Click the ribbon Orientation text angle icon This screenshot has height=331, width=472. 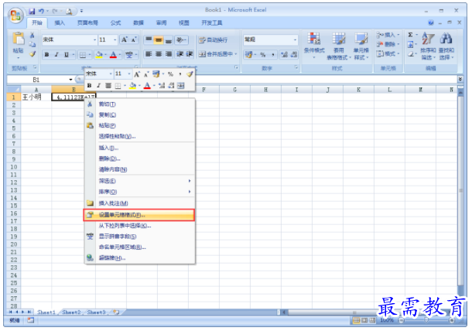(x=180, y=39)
